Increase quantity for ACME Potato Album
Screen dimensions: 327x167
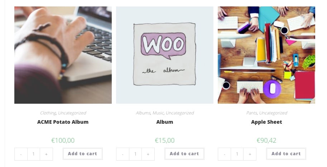pos(46,154)
